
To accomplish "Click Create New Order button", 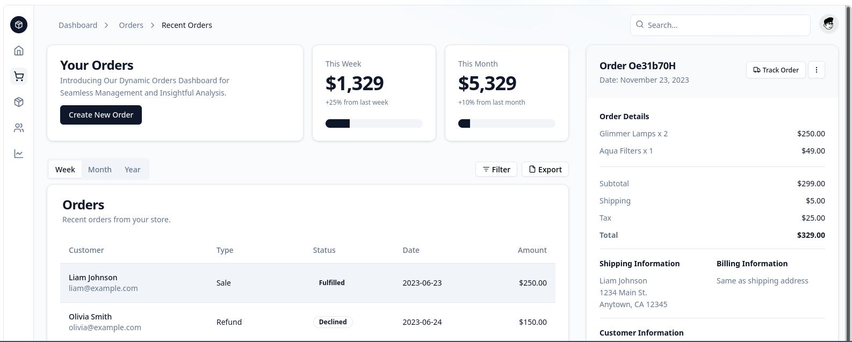I will [x=101, y=115].
